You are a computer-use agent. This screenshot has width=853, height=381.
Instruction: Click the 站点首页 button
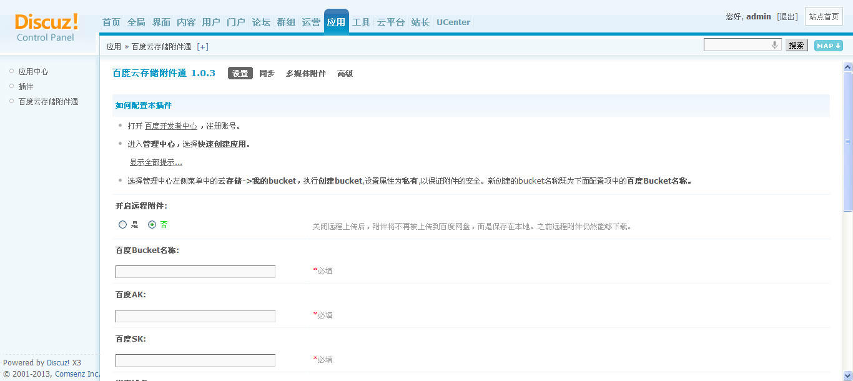point(824,17)
